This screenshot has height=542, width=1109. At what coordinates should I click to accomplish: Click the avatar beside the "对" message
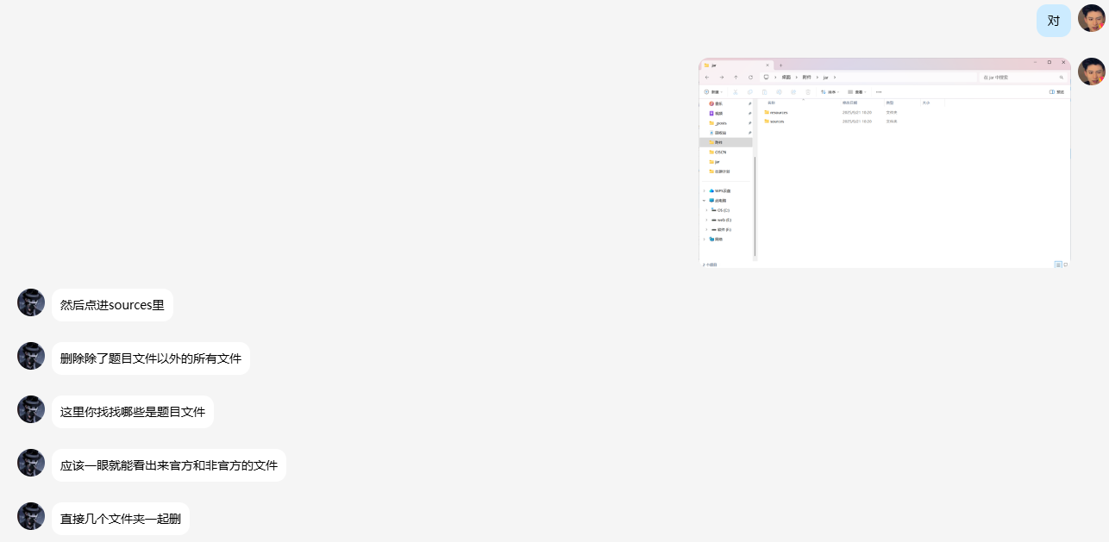(1091, 19)
